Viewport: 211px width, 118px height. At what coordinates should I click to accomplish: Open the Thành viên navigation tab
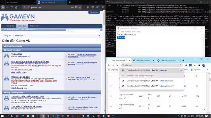(x=34, y=26)
